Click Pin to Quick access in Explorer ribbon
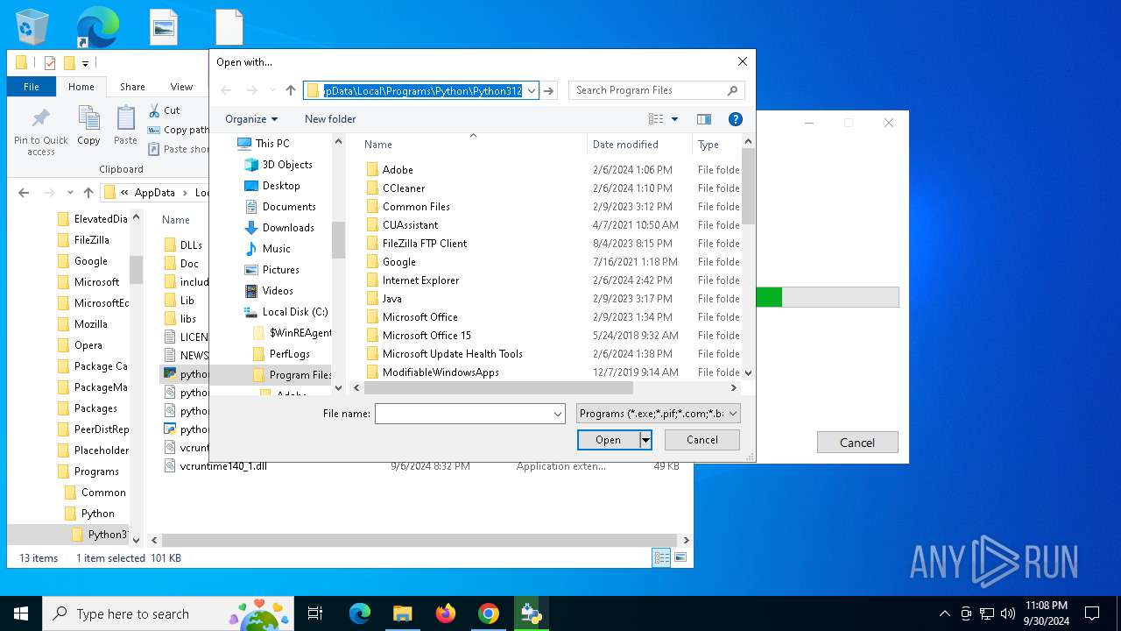Image resolution: width=1121 pixels, height=631 pixels. 41,131
